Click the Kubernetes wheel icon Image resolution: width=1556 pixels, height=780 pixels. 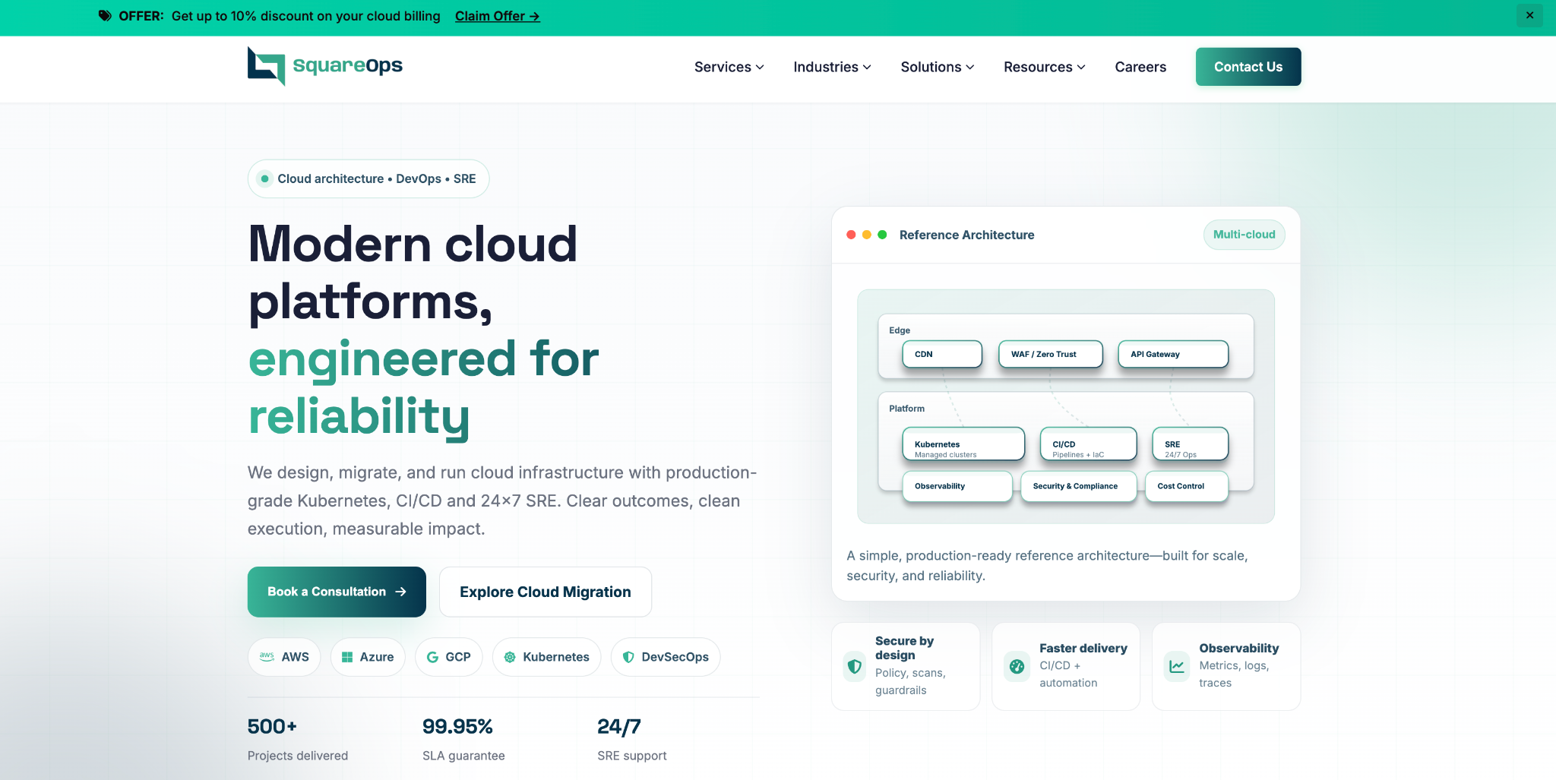[510, 657]
